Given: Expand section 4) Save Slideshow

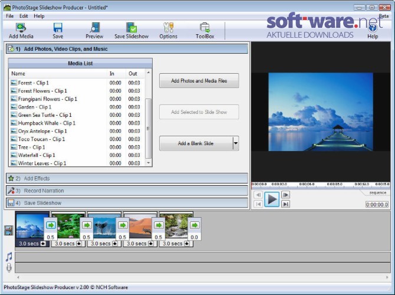Looking at the screenshot, I should click(x=127, y=203).
